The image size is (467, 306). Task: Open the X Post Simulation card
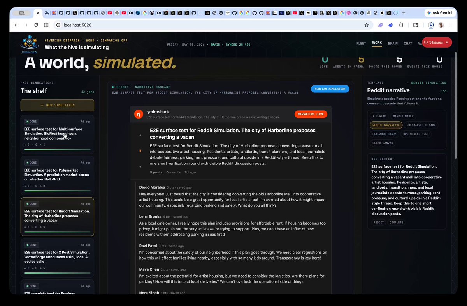[x=57, y=258]
